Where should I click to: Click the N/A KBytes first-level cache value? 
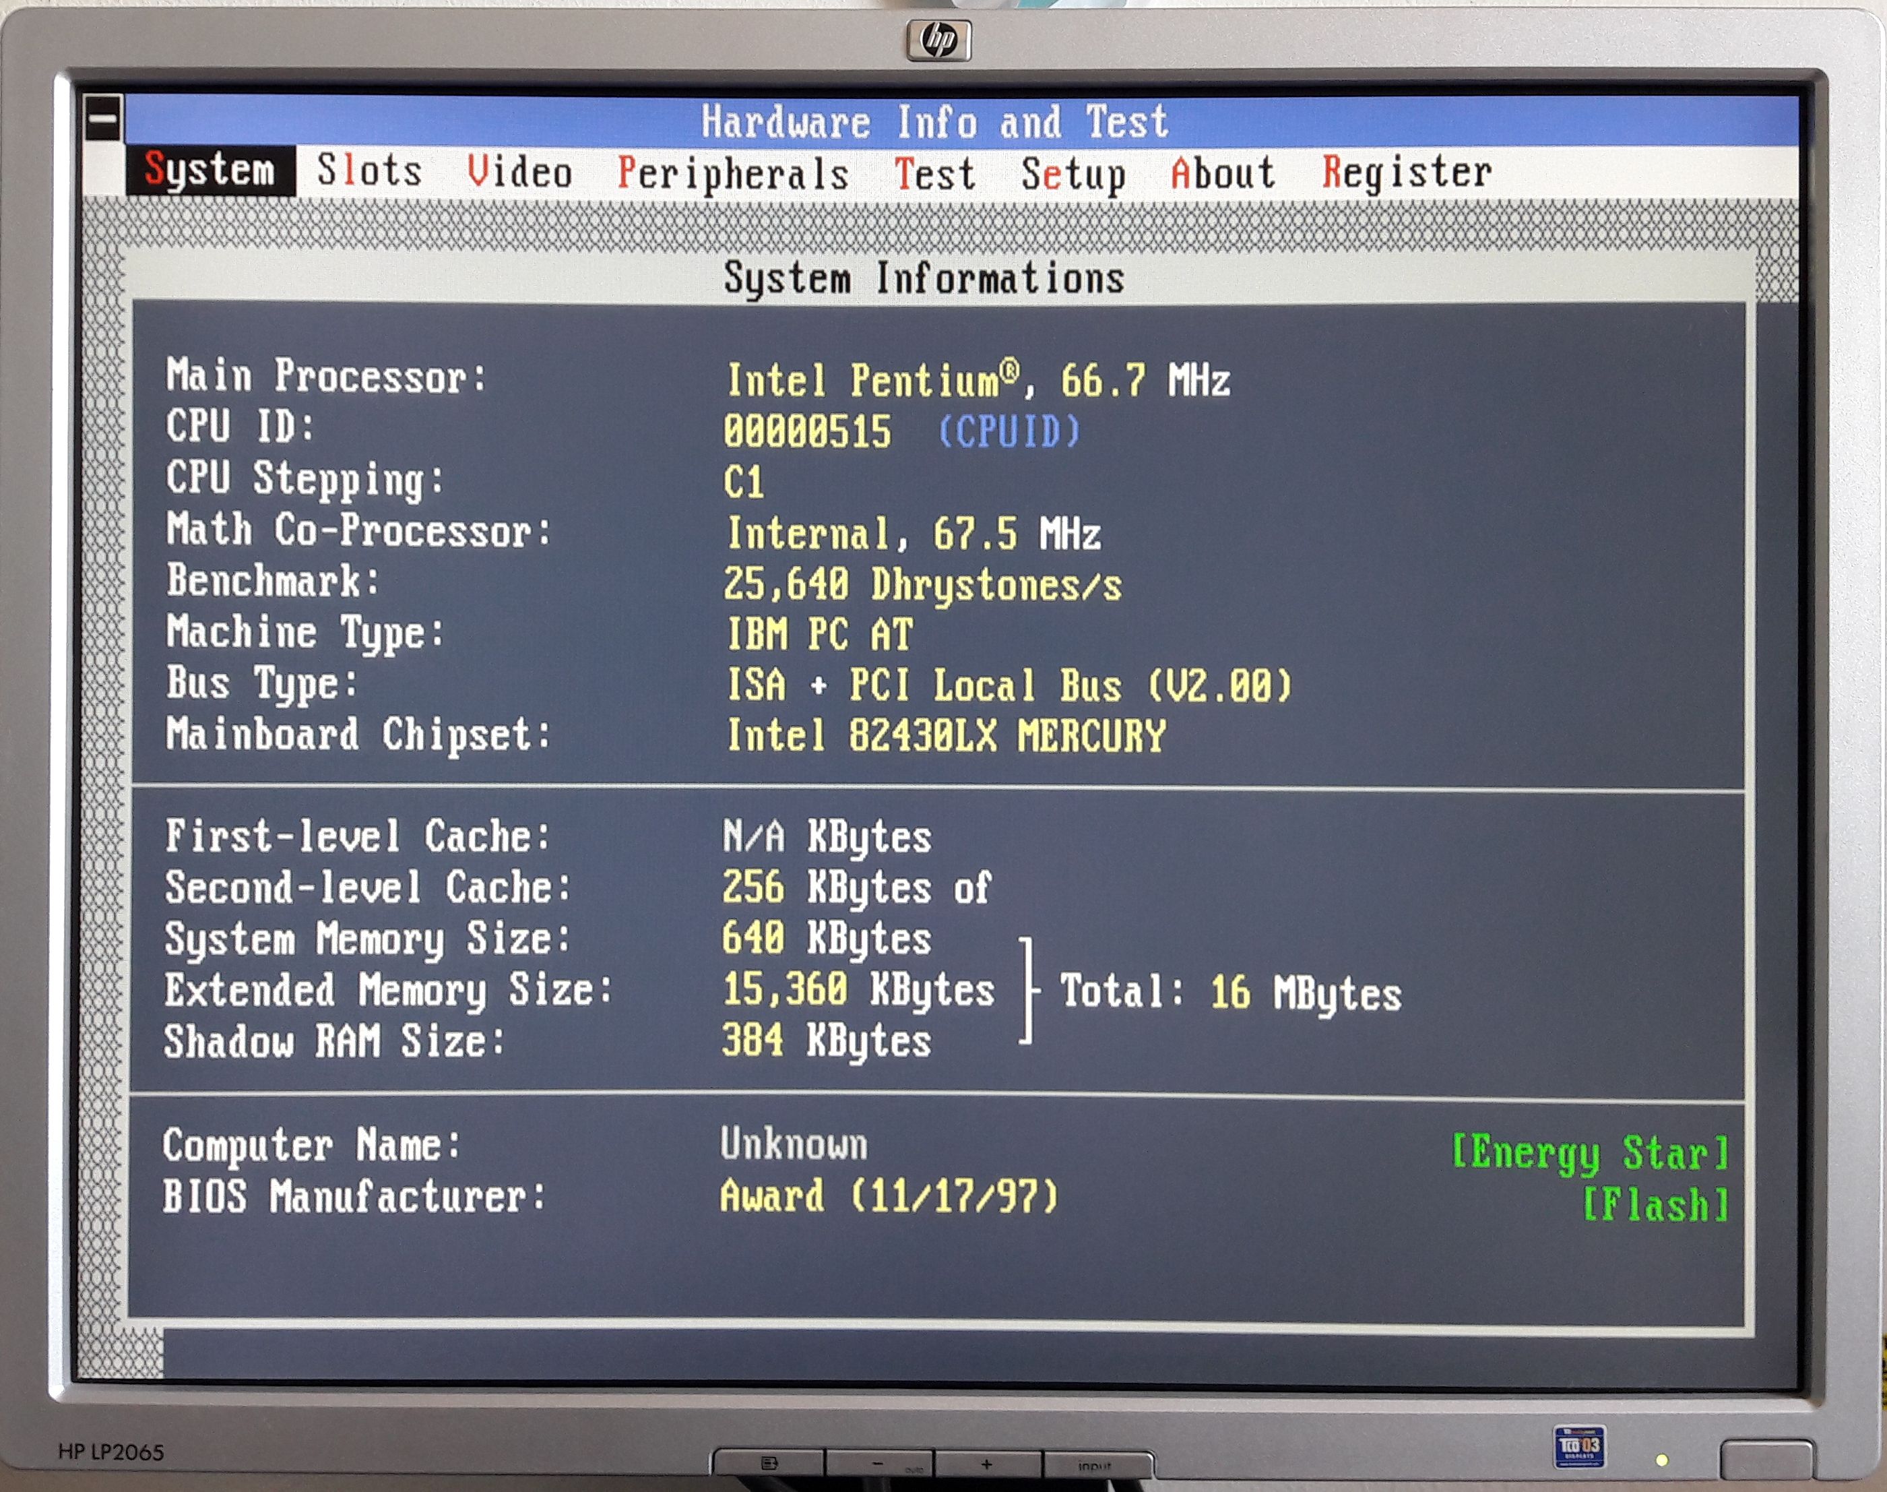[827, 838]
